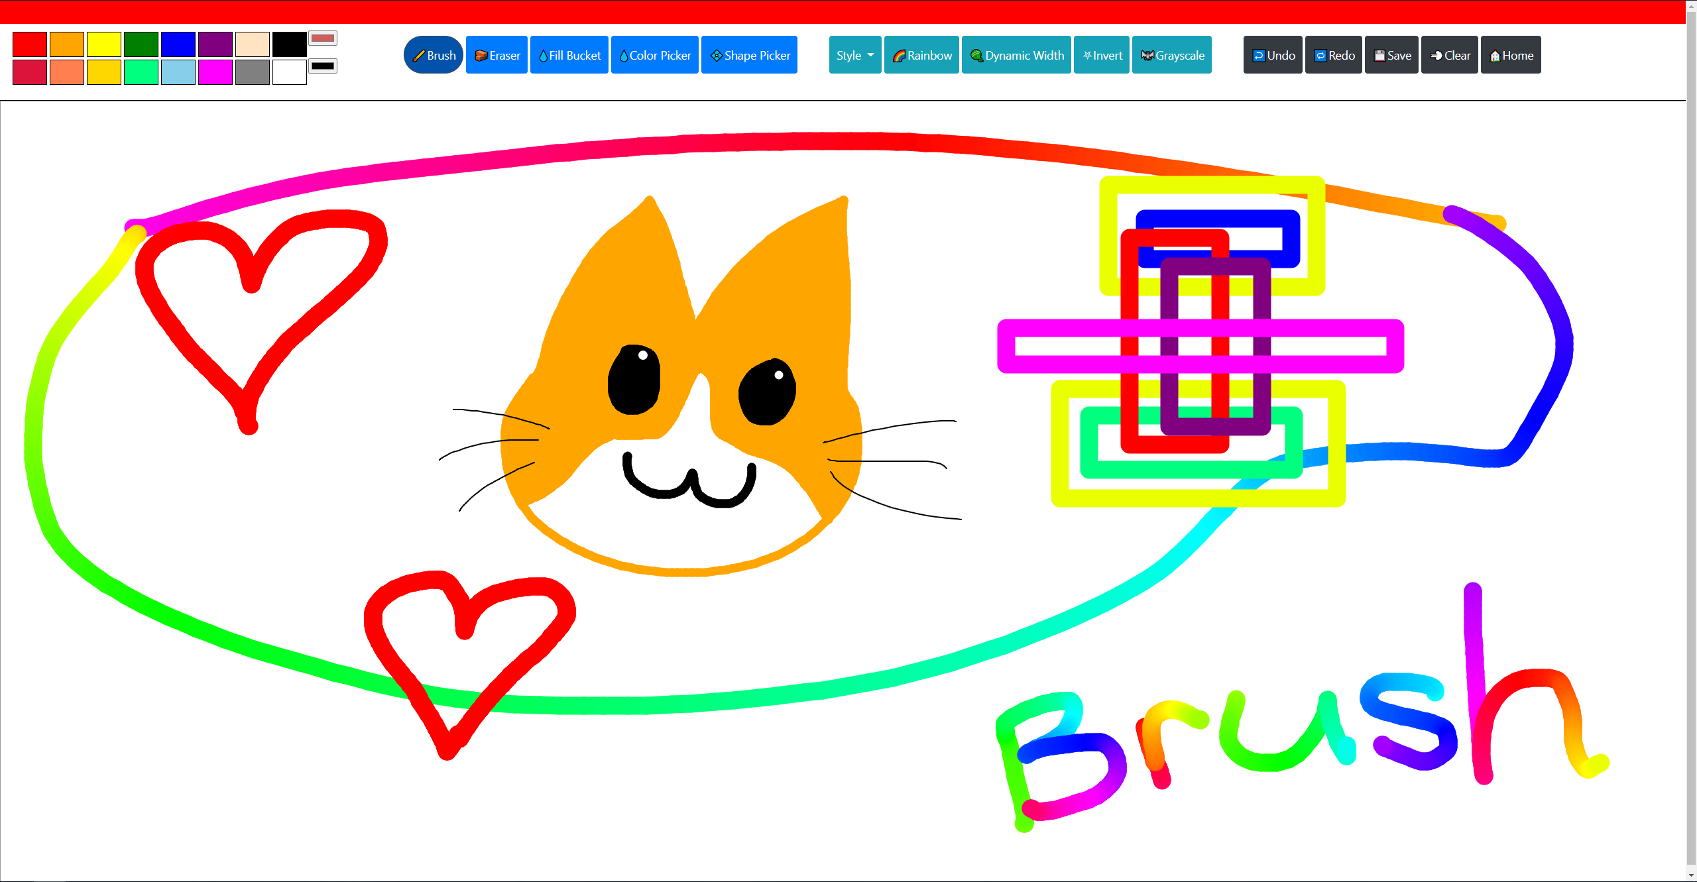
Task: Pick the spring green swatch
Action: pos(141,72)
